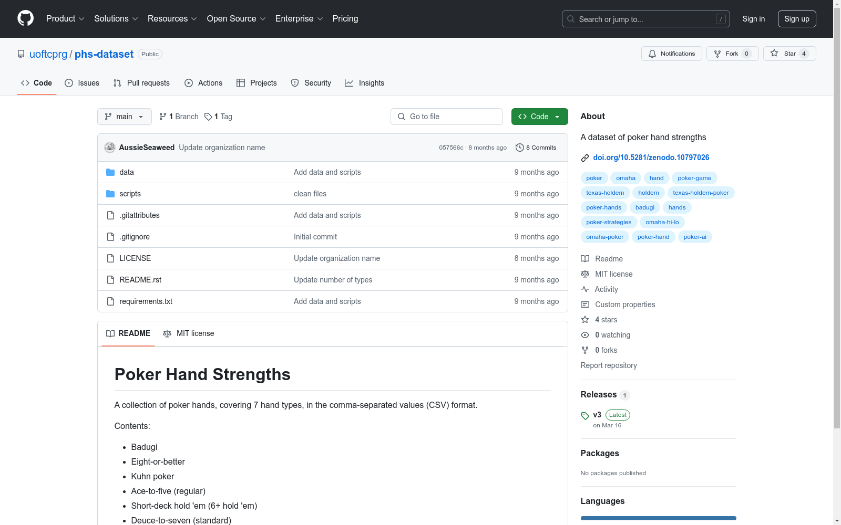Click the tag icon next to 1 Tag

coord(208,117)
